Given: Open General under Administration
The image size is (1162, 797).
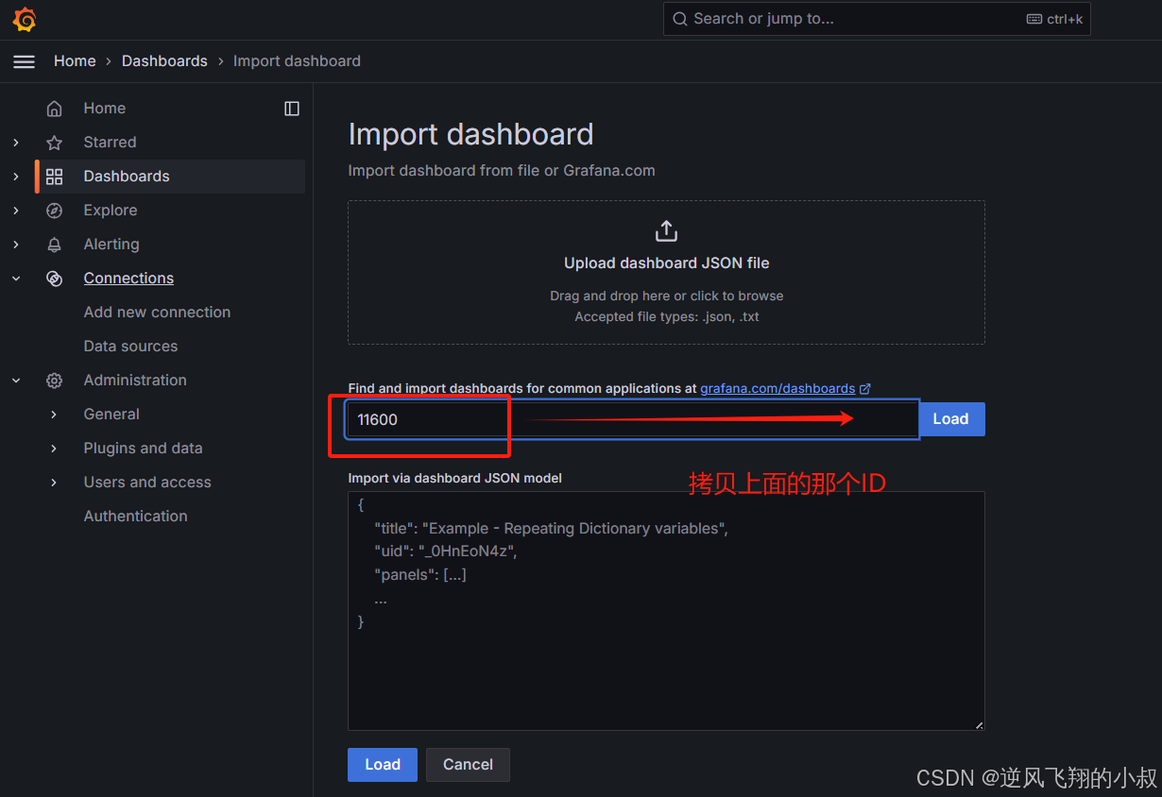Looking at the screenshot, I should point(111,415).
